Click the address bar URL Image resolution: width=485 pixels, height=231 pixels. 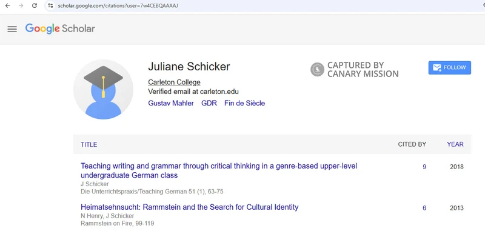tap(118, 5)
